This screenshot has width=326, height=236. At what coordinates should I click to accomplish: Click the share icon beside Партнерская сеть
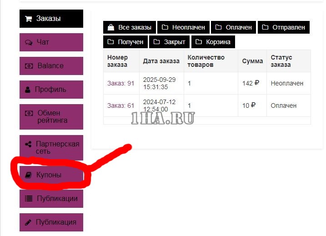pyautogui.click(x=28, y=144)
